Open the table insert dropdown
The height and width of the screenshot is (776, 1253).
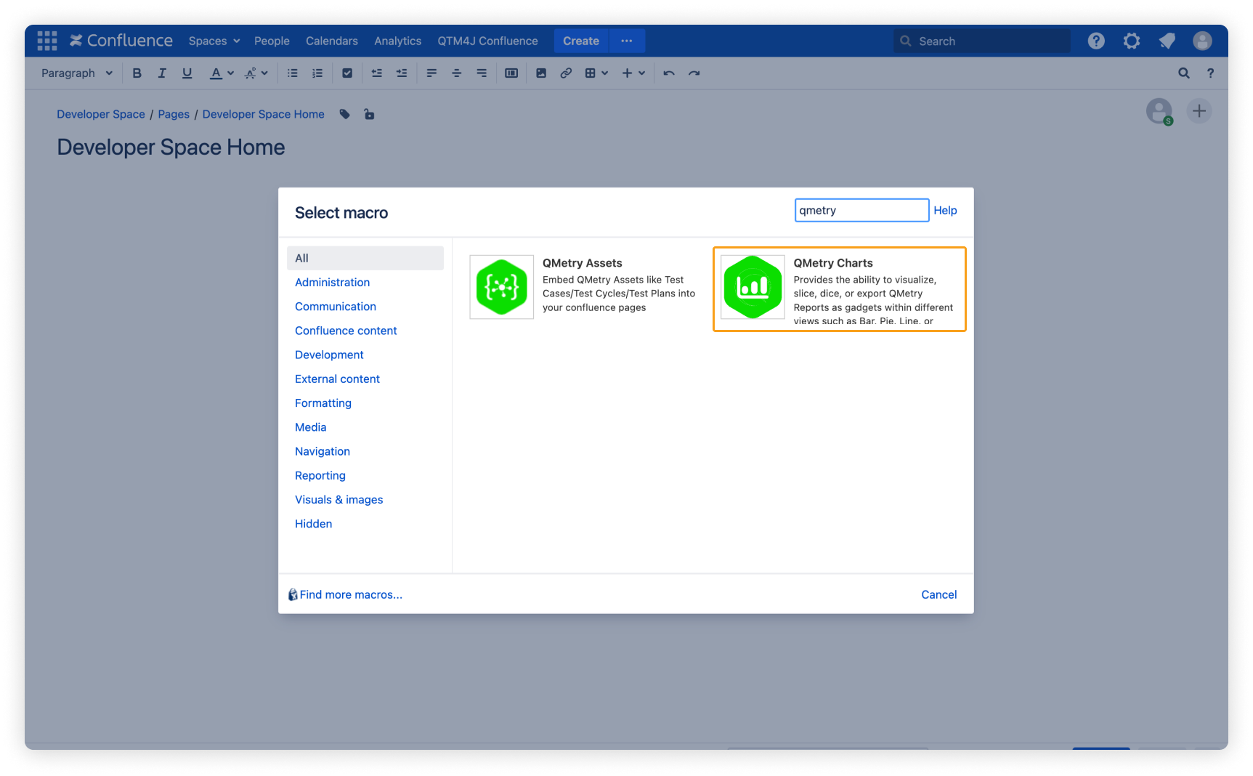(x=596, y=73)
